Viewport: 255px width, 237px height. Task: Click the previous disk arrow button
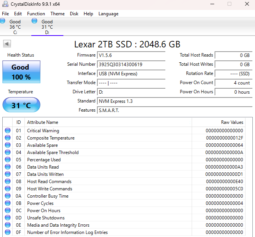[7, 44]
